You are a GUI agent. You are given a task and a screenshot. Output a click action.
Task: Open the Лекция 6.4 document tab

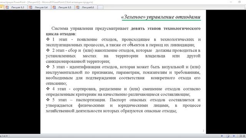[39, 7]
